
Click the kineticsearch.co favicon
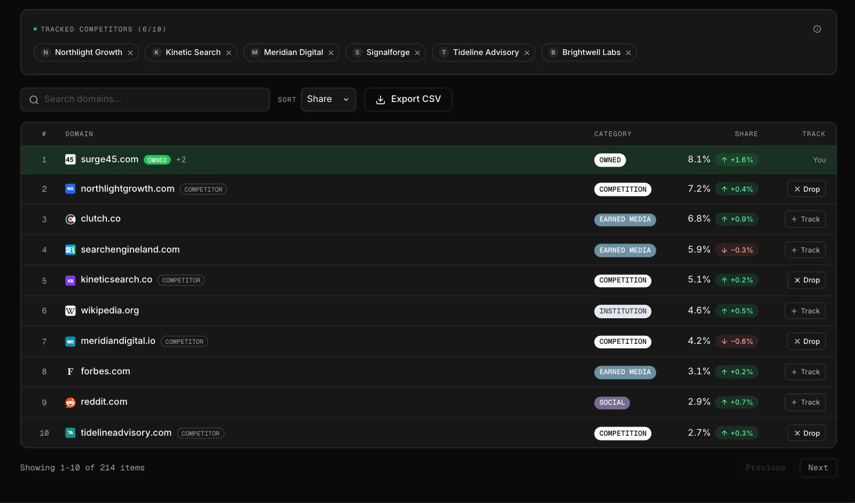pyautogui.click(x=70, y=280)
